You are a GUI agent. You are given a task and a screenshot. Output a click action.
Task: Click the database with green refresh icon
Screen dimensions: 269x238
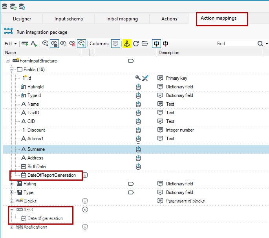click(13, 7)
